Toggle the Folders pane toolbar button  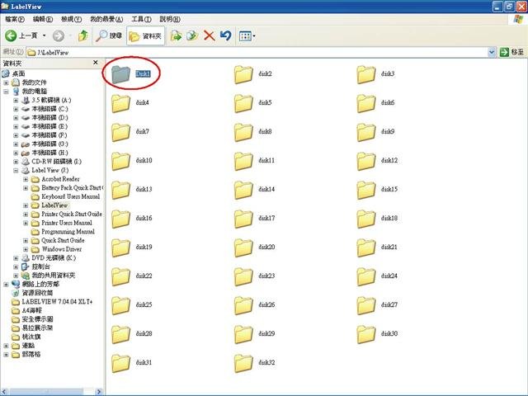pyautogui.click(x=145, y=35)
